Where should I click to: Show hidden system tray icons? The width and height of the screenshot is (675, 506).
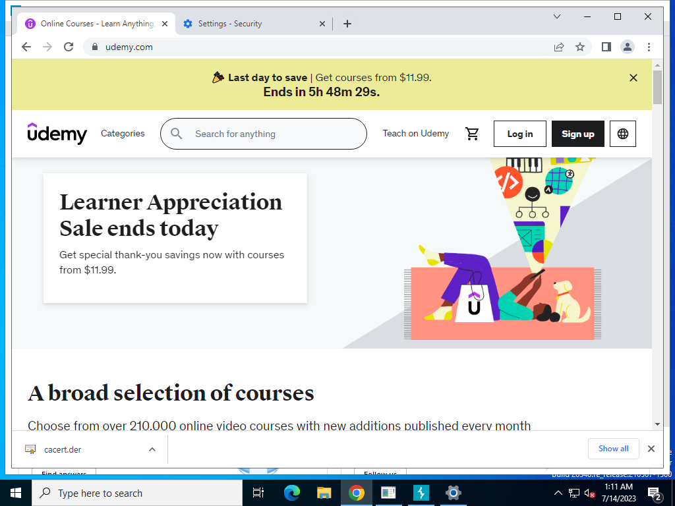(x=558, y=493)
